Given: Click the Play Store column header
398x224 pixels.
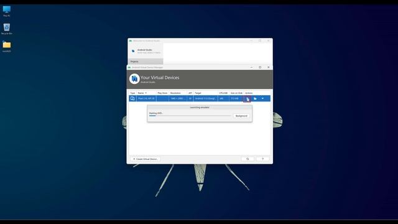Looking at the screenshot, I should [x=162, y=93].
